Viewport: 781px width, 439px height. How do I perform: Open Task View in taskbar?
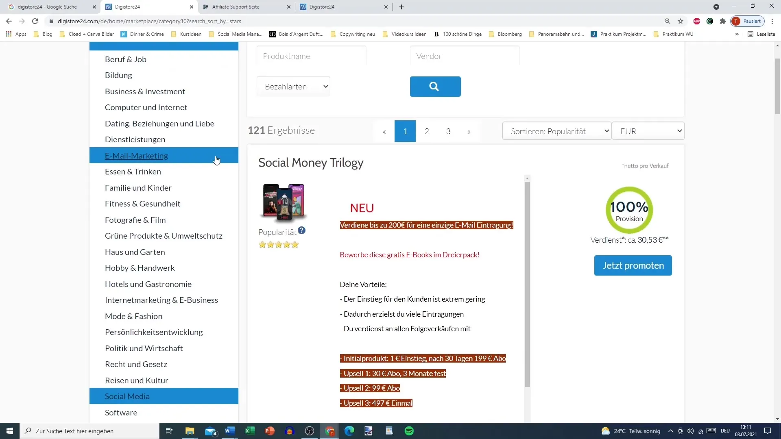click(x=169, y=431)
